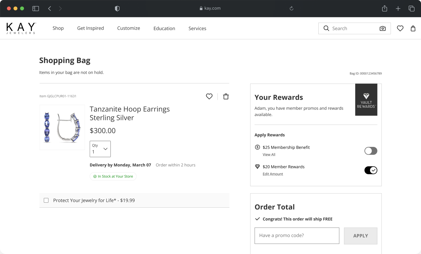This screenshot has width=421, height=254.
Task: Open the Customize menu
Action: (x=129, y=28)
